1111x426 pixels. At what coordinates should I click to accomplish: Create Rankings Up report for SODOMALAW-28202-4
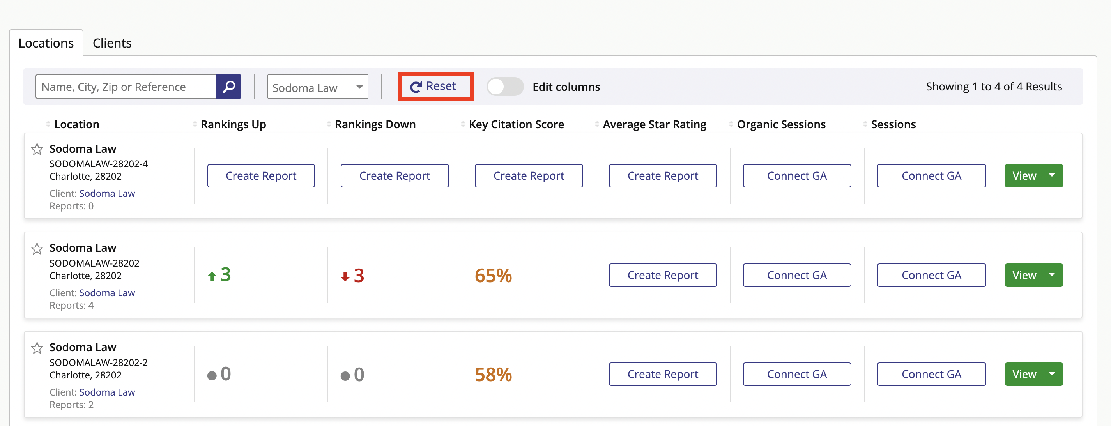261,175
